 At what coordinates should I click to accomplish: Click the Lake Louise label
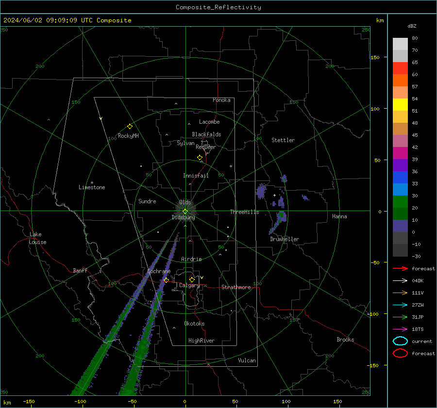pyautogui.click(x=37, y=238)
